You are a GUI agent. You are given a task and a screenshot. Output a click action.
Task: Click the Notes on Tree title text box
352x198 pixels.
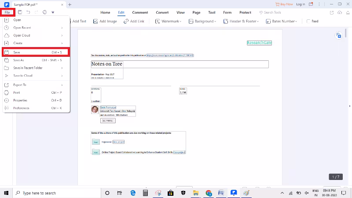[180, 64]
